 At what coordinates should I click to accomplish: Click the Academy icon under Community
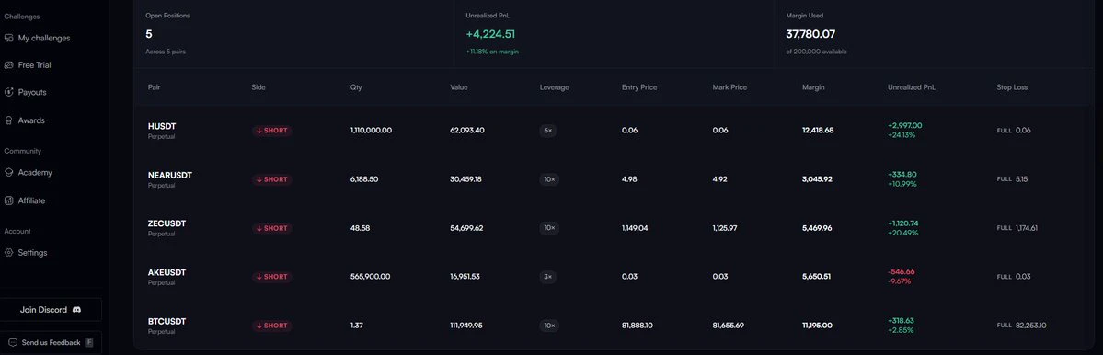tap(9, 172)
